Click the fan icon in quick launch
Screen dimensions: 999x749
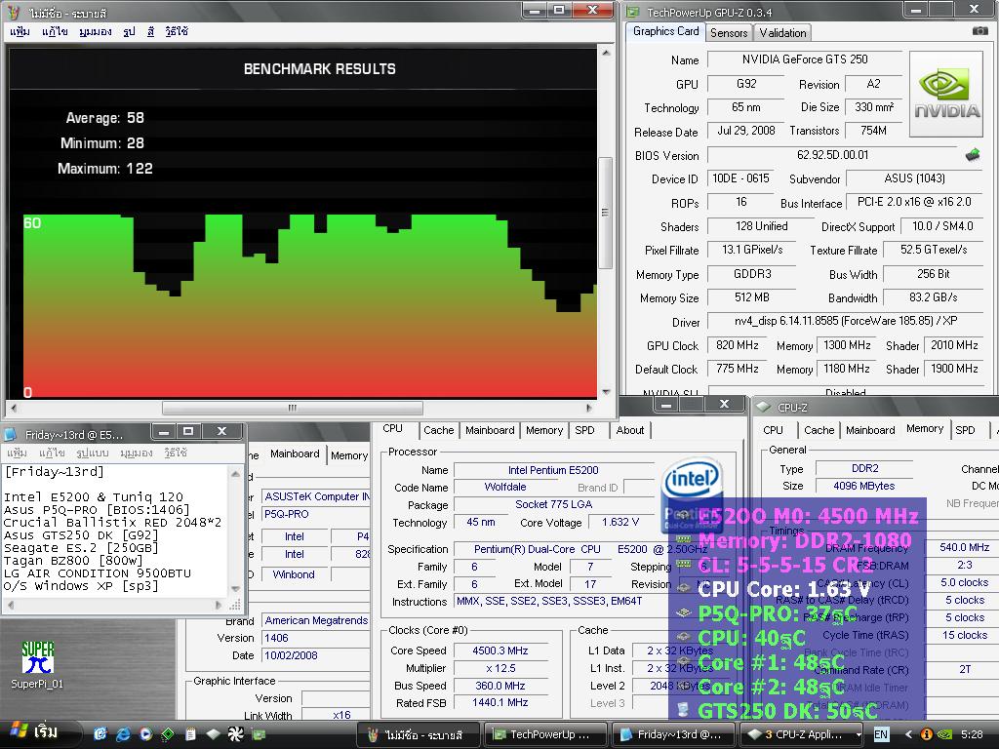(234, 733)
